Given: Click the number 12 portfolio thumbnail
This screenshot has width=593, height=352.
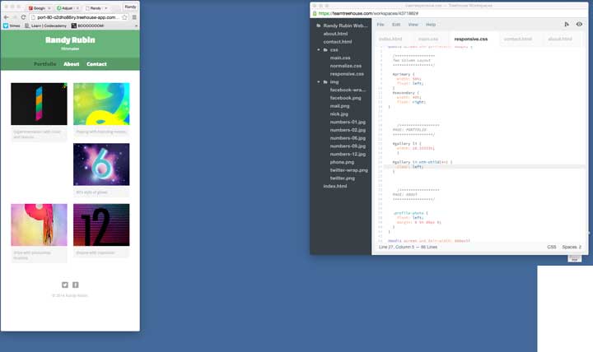Looking at the screenshot, I should coord(101,224).
